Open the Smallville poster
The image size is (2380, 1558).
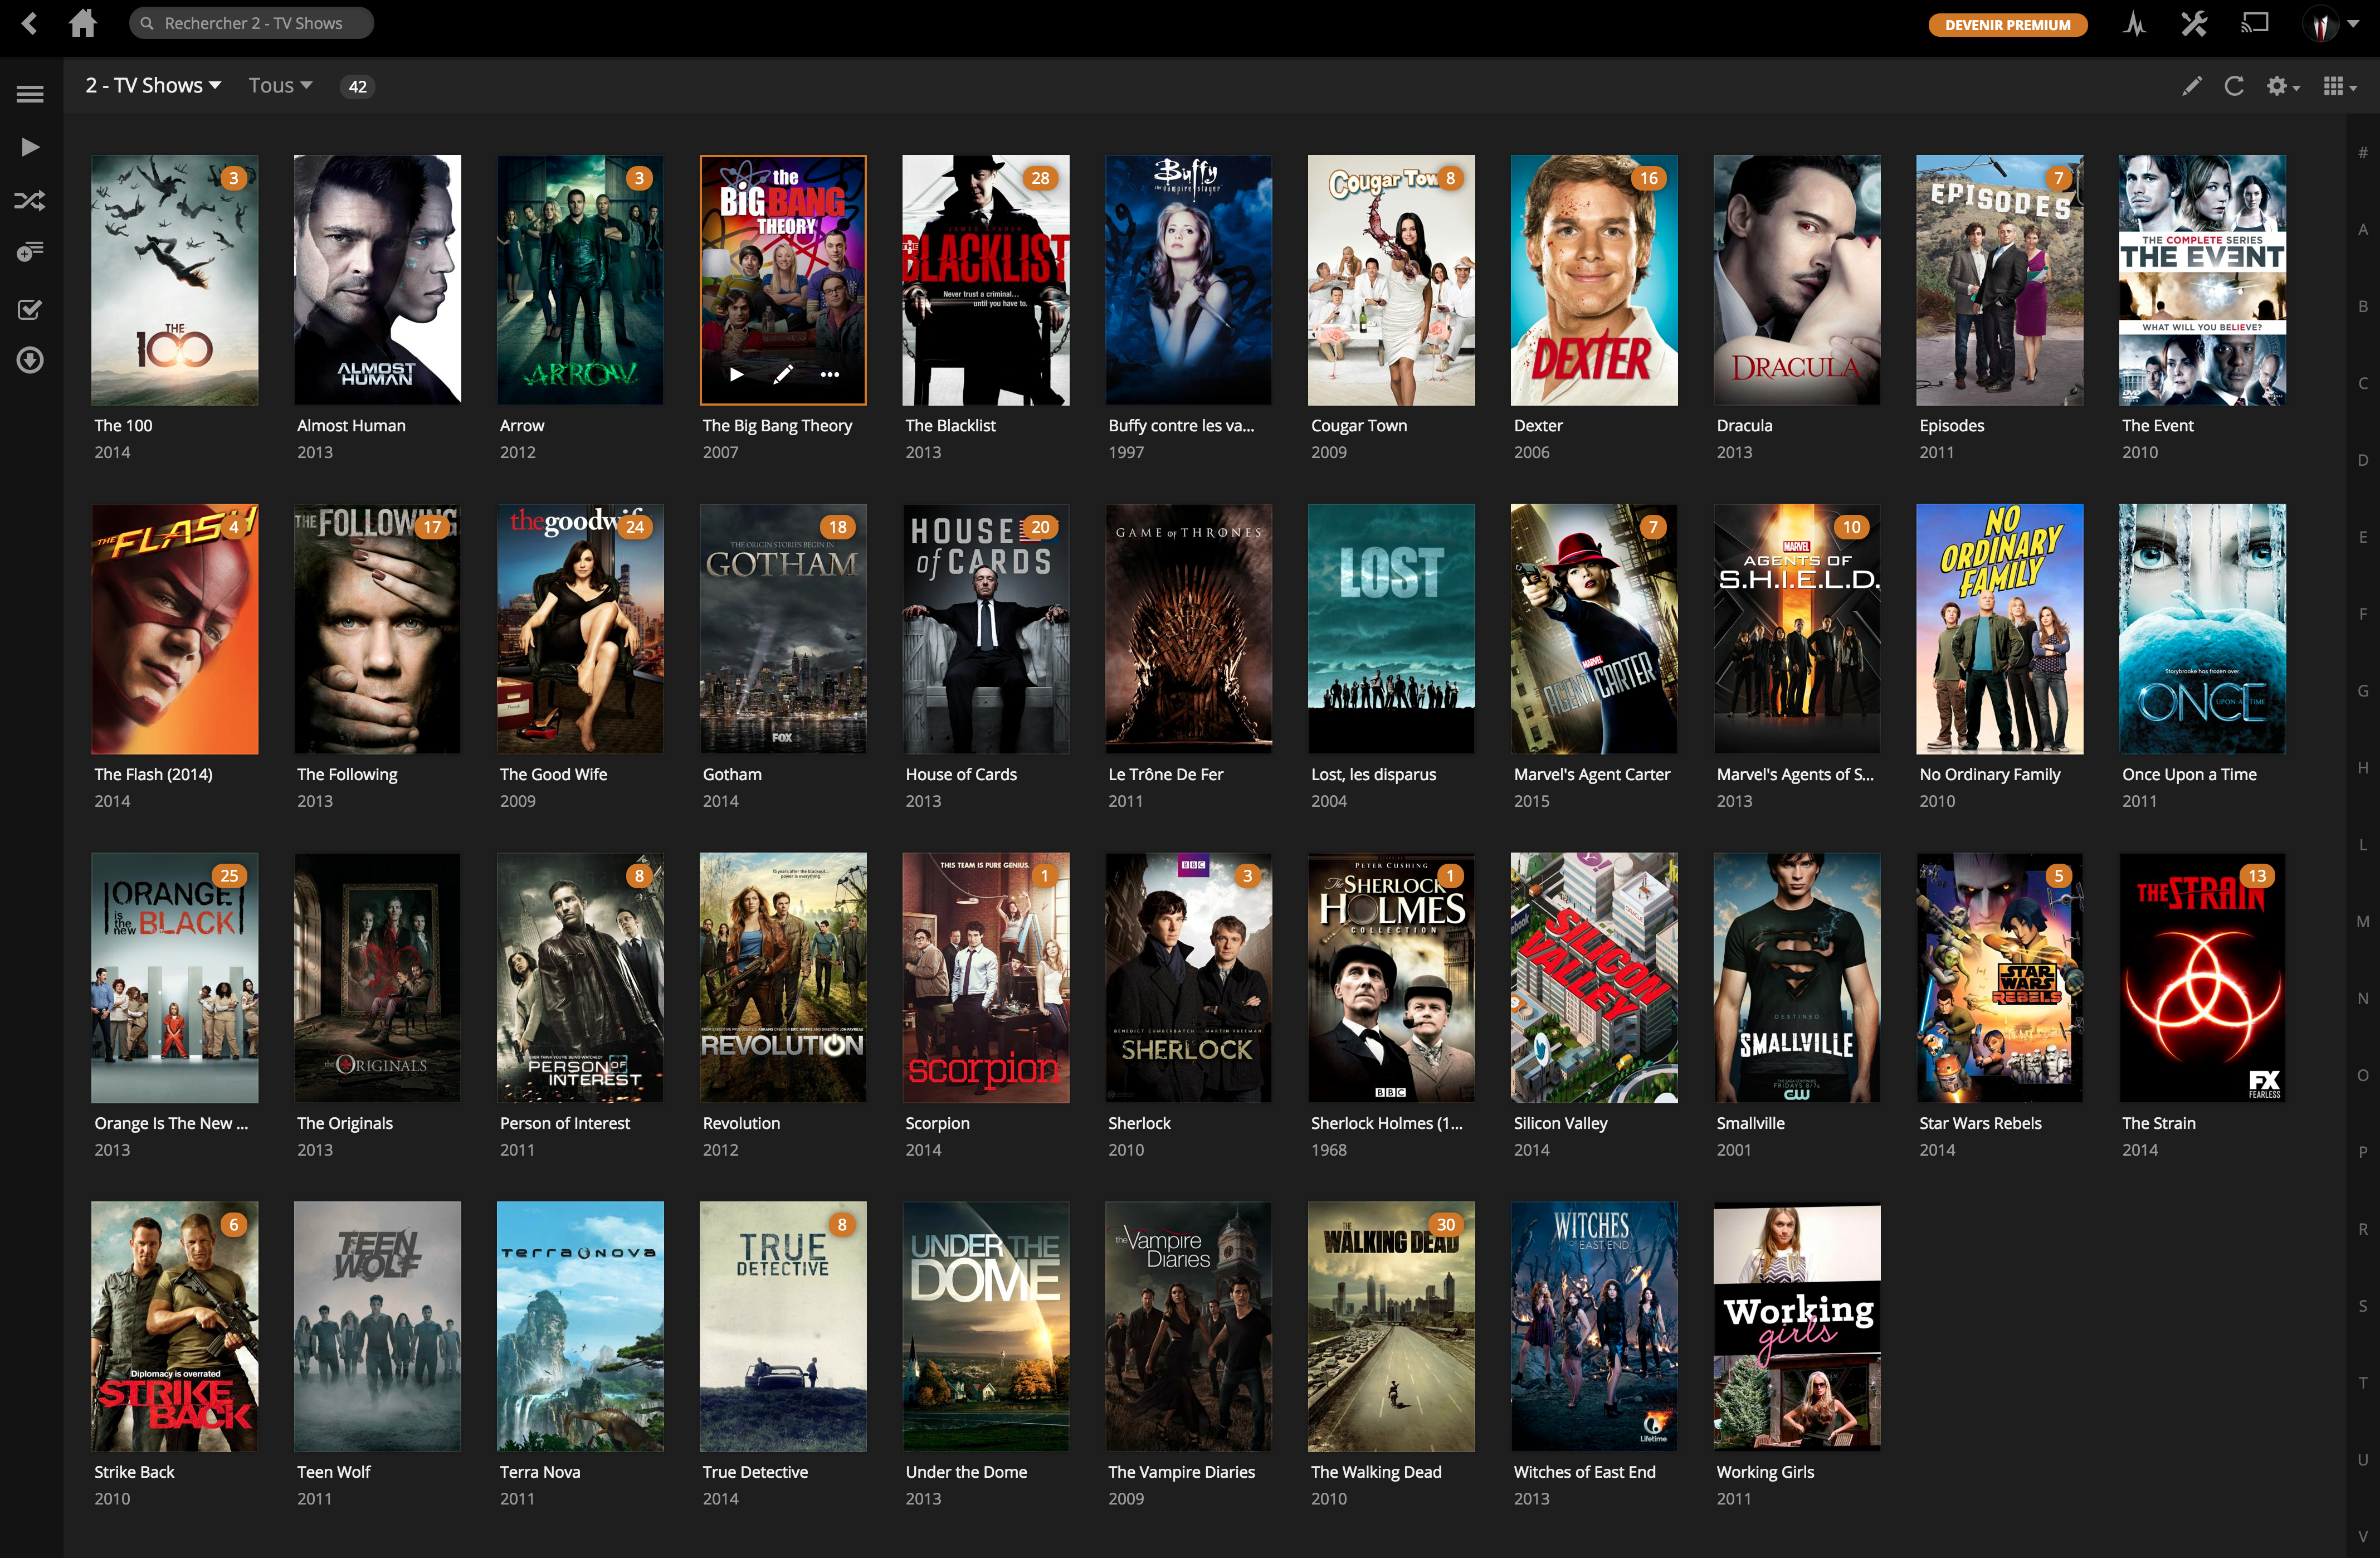click(1796, 977)
